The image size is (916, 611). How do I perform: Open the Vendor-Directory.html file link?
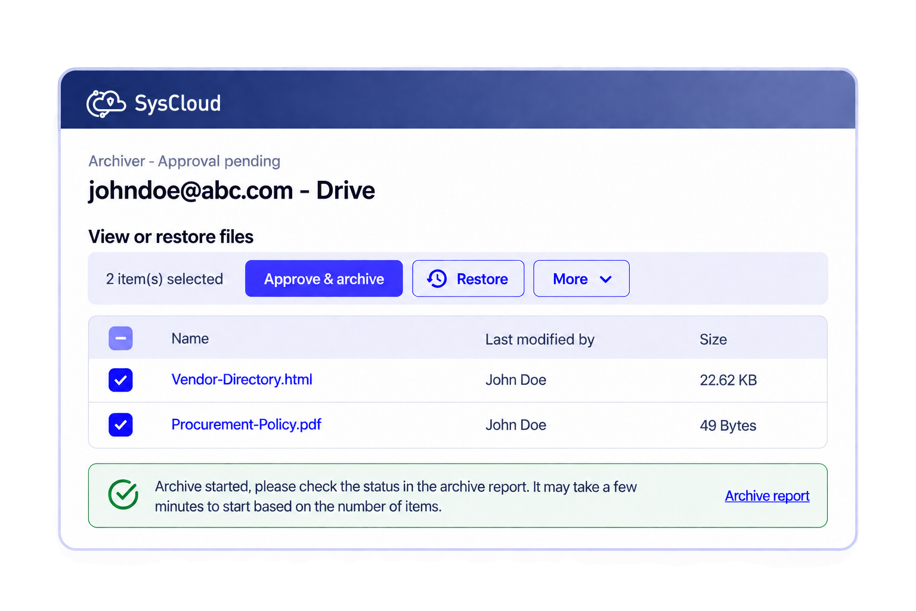pyautogui.click(x=242, y=379)
